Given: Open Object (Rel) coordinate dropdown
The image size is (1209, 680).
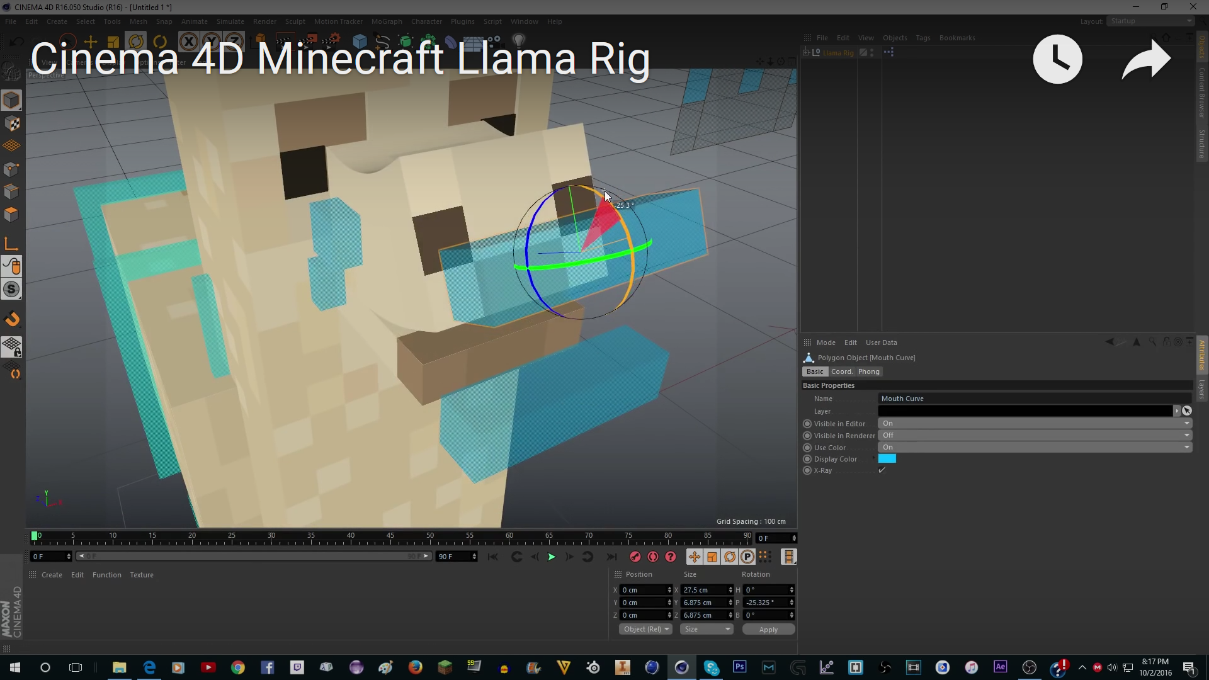Looking at the screenshot, I should click(x=645, y=629).
